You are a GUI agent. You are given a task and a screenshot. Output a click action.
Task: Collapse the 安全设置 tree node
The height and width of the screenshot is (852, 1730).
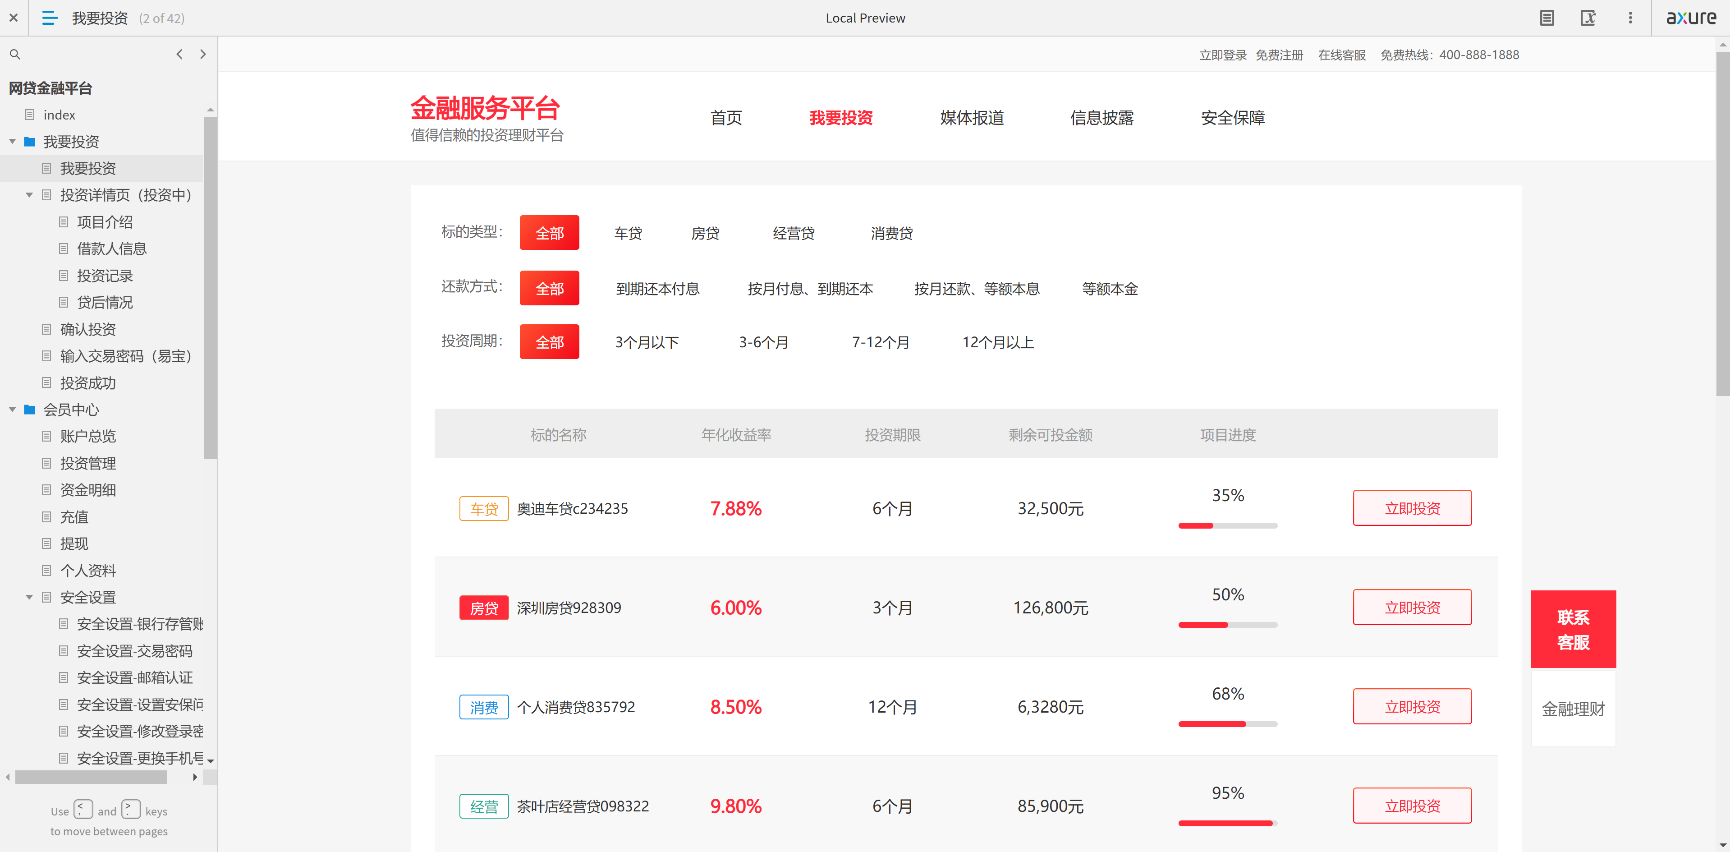[x=29, y=597]
